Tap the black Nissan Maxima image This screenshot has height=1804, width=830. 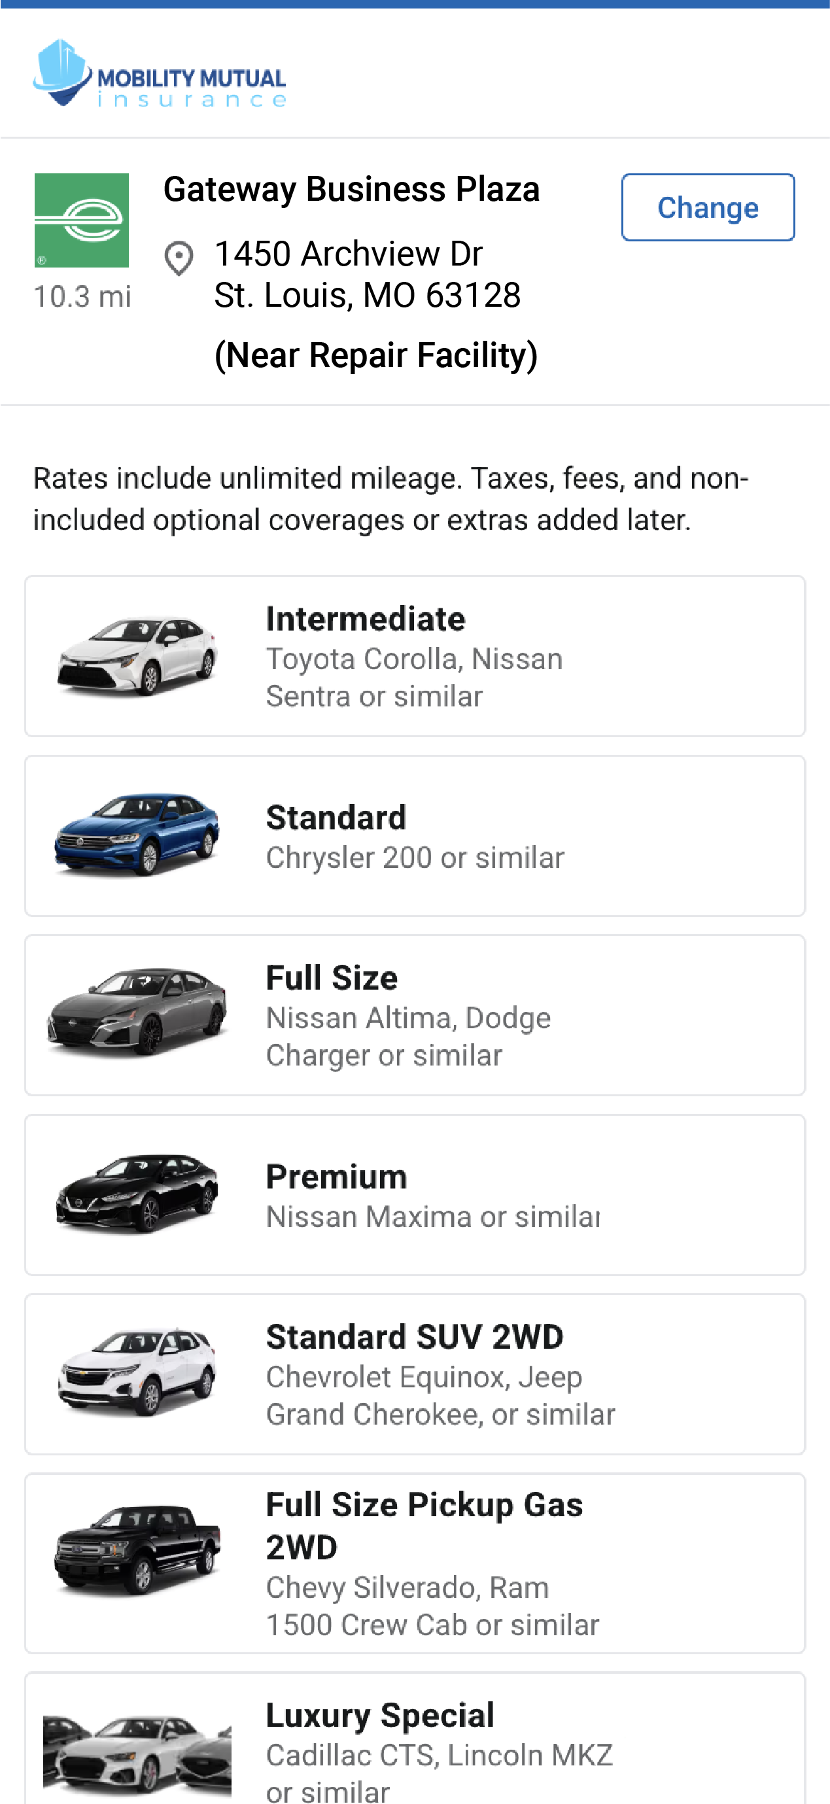[x=137, y=1193]
